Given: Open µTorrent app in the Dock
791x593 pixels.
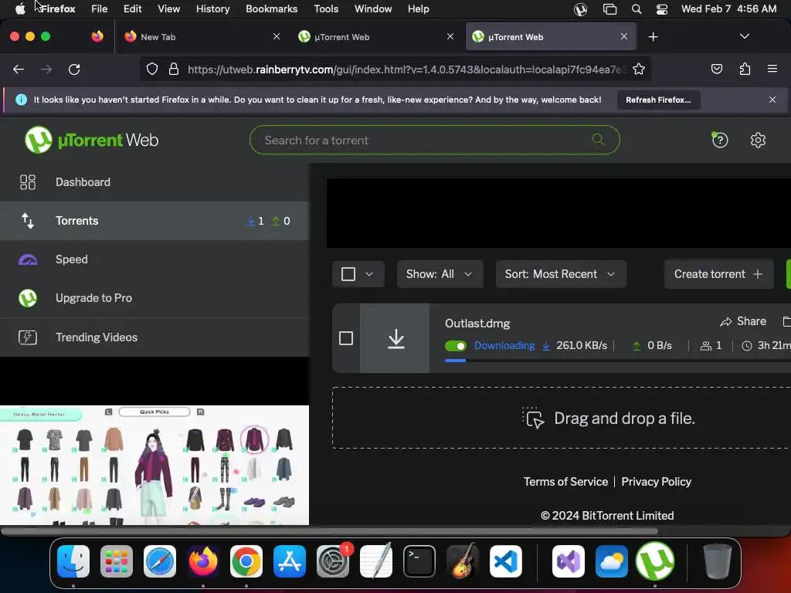Looking at the screenshot, I should (655, 561).
